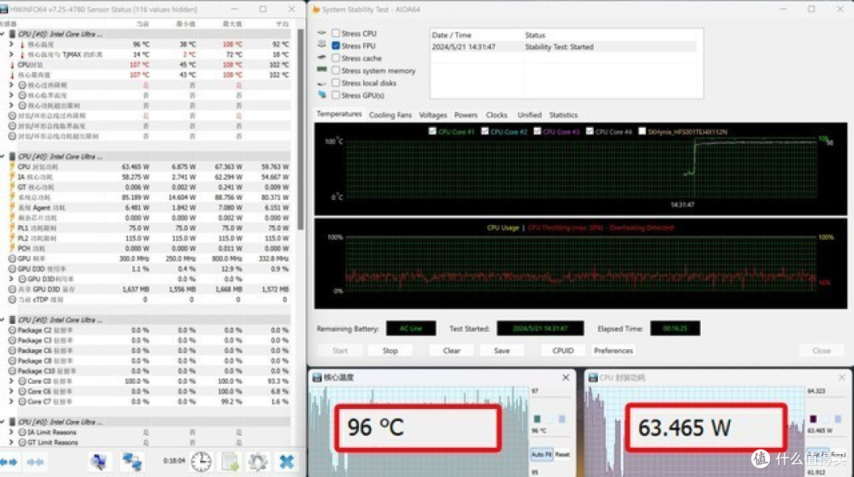Click the CPU chip icon beside Stress CPU

322,33
